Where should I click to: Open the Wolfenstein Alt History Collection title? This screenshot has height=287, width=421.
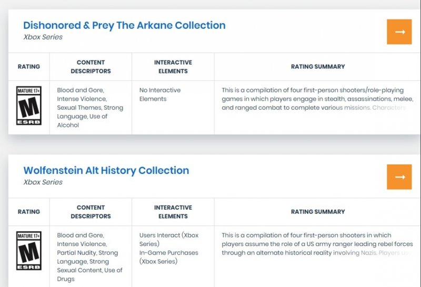106,170
